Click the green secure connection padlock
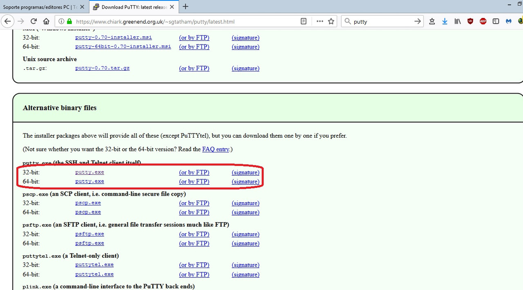Screen dimensions: 523x290 pyautogui.click(x=69, y=22)
